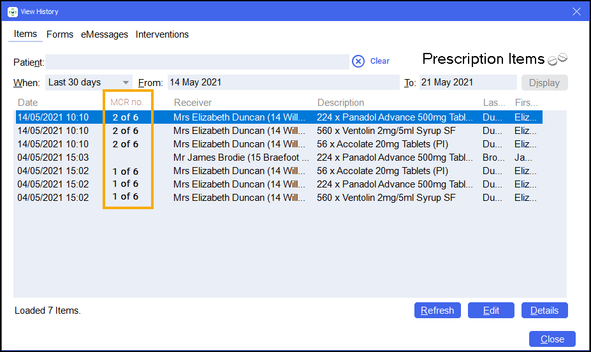Click the blue X clear patient icon

pos(358,61)
